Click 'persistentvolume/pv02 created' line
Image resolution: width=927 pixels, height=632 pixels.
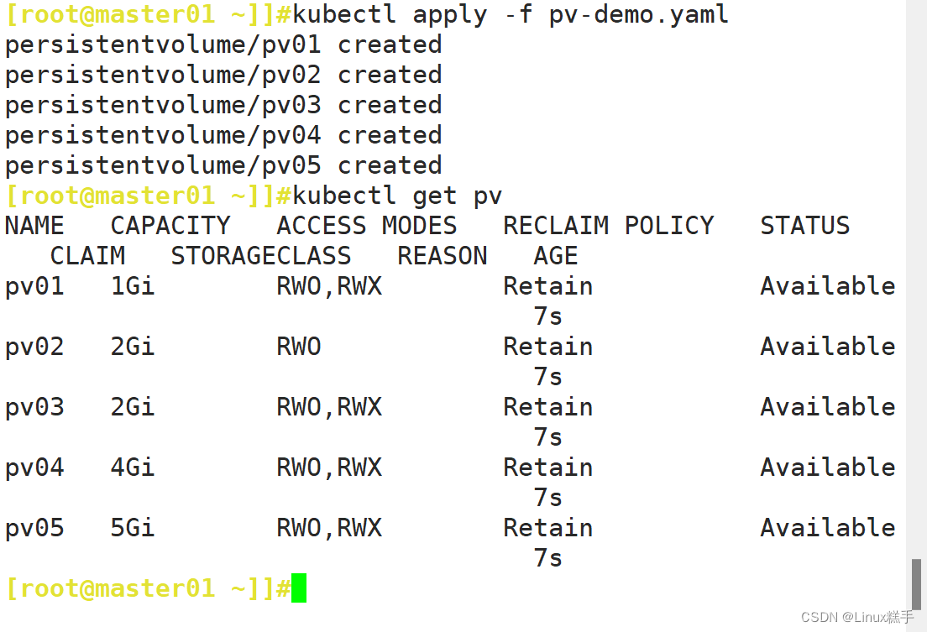pos(223,75)
